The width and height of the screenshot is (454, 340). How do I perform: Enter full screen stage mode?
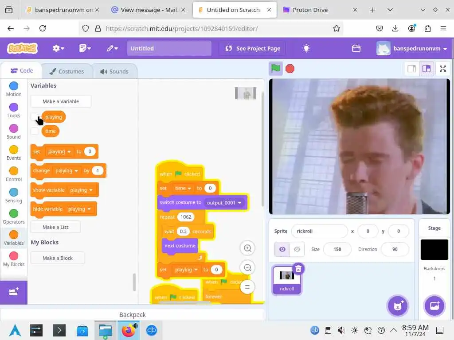(x=443, y=69)
